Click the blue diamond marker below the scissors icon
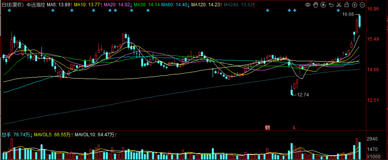This screenshot has height=160, width=388. pyautogui.click(x=339, y=11)
